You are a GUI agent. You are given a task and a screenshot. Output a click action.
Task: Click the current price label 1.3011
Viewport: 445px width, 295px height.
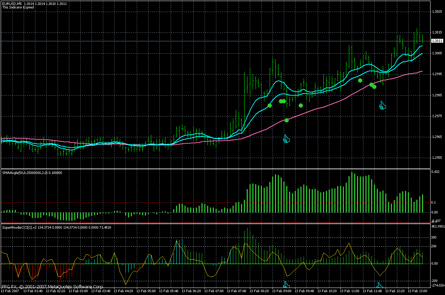[x=437, y=41]
